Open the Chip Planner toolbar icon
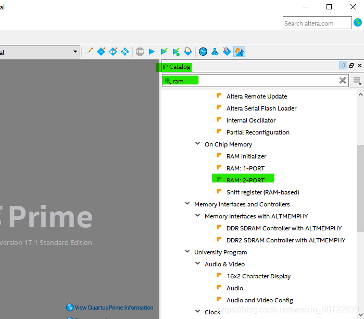Image resolution: width=364 pixels, height=319 pixels. [125, 52]
